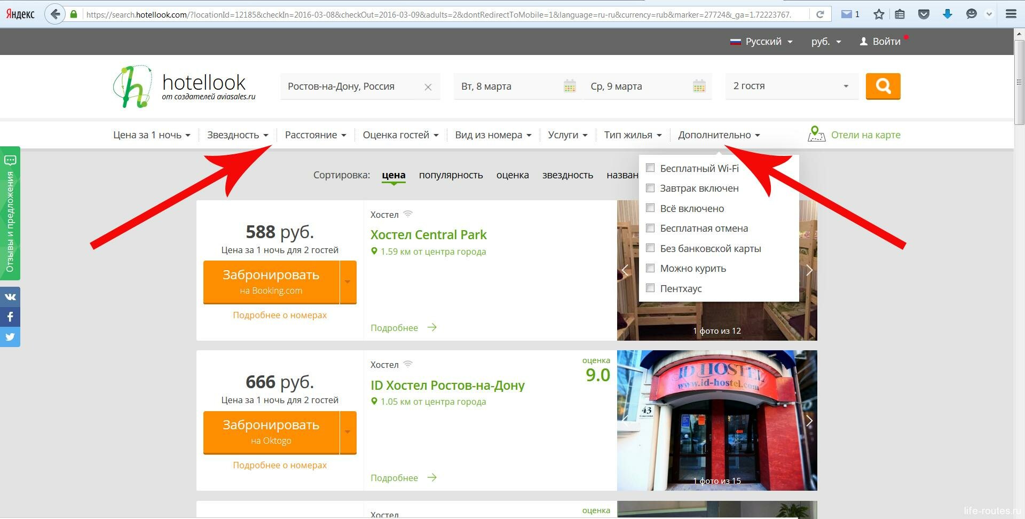Clear the Ростов-на-Дону destination field
The height and width of the screenshot is (519, 1025).
tap(428, 87)
